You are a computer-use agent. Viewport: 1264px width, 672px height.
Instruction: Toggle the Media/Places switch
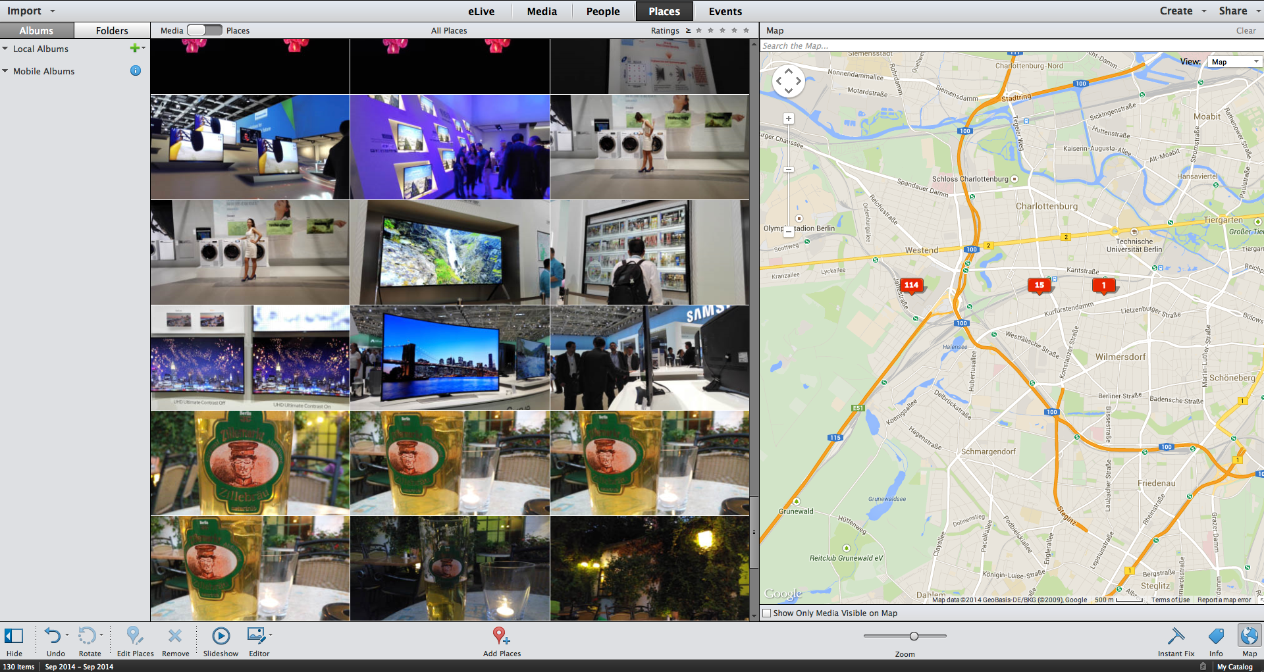point(205,30)
